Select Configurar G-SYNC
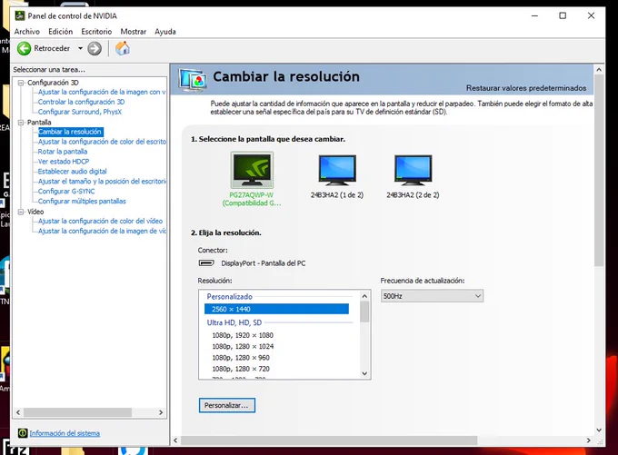This screenshot has height=455, width=618. (x=66, y=191)
